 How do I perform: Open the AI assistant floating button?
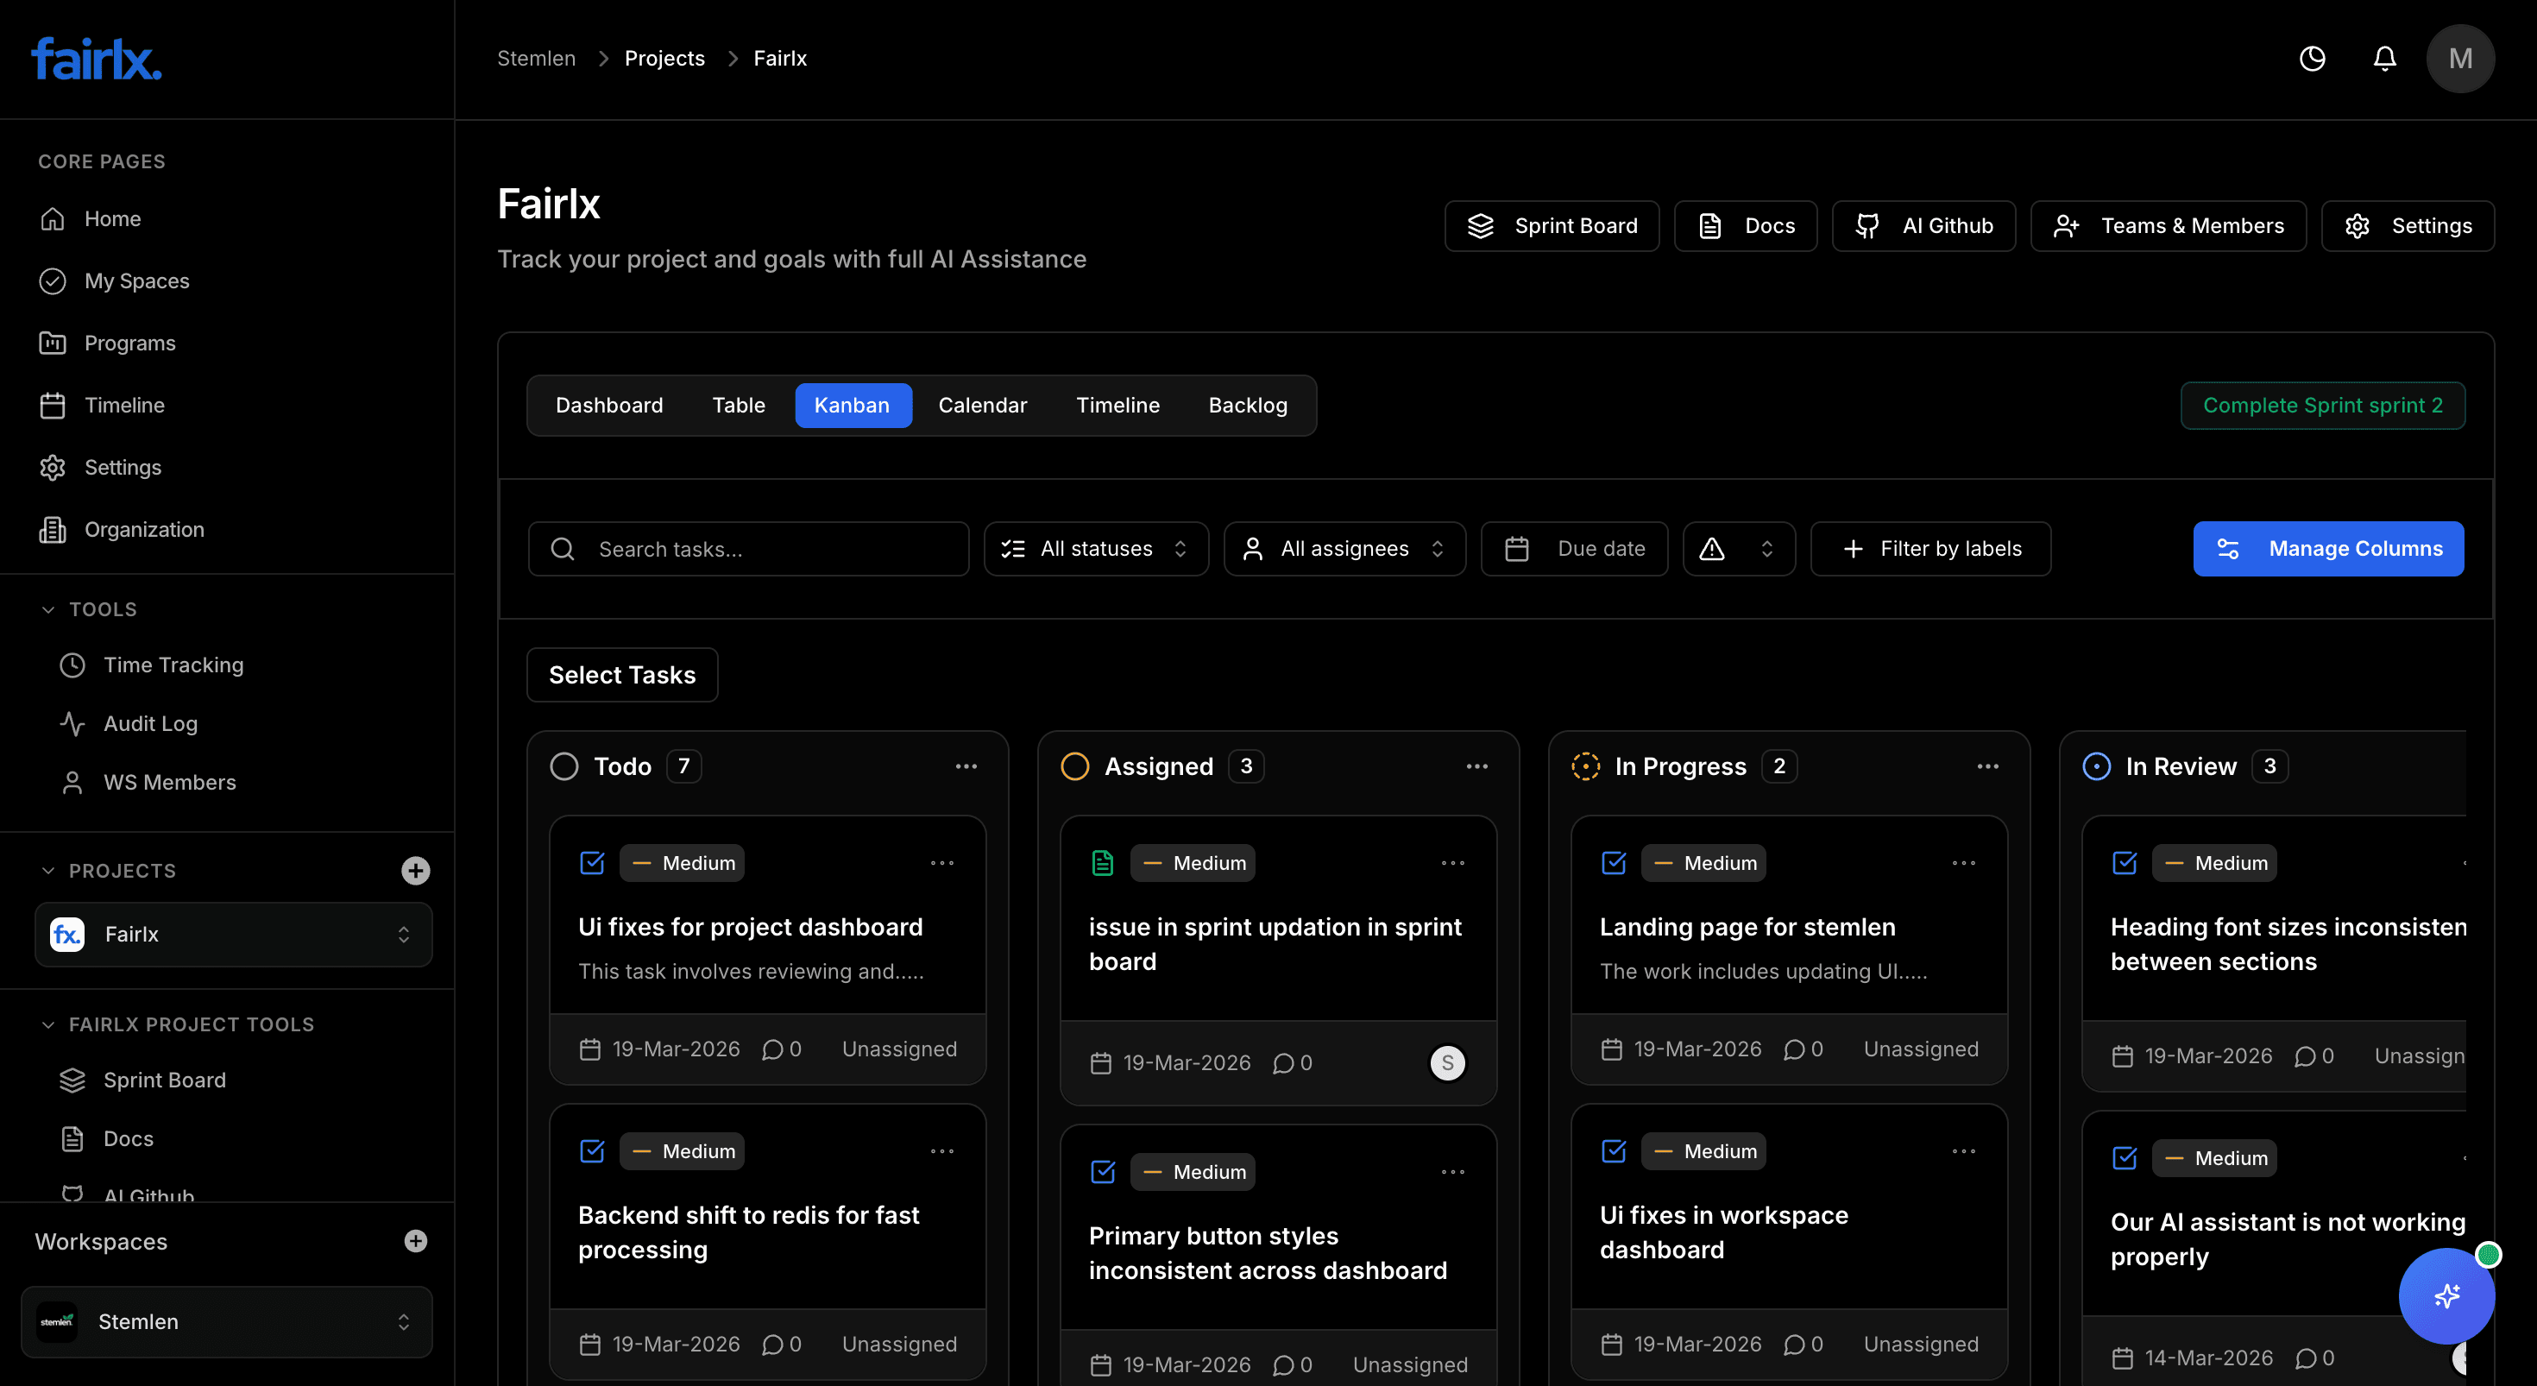pos(2446,1295)
